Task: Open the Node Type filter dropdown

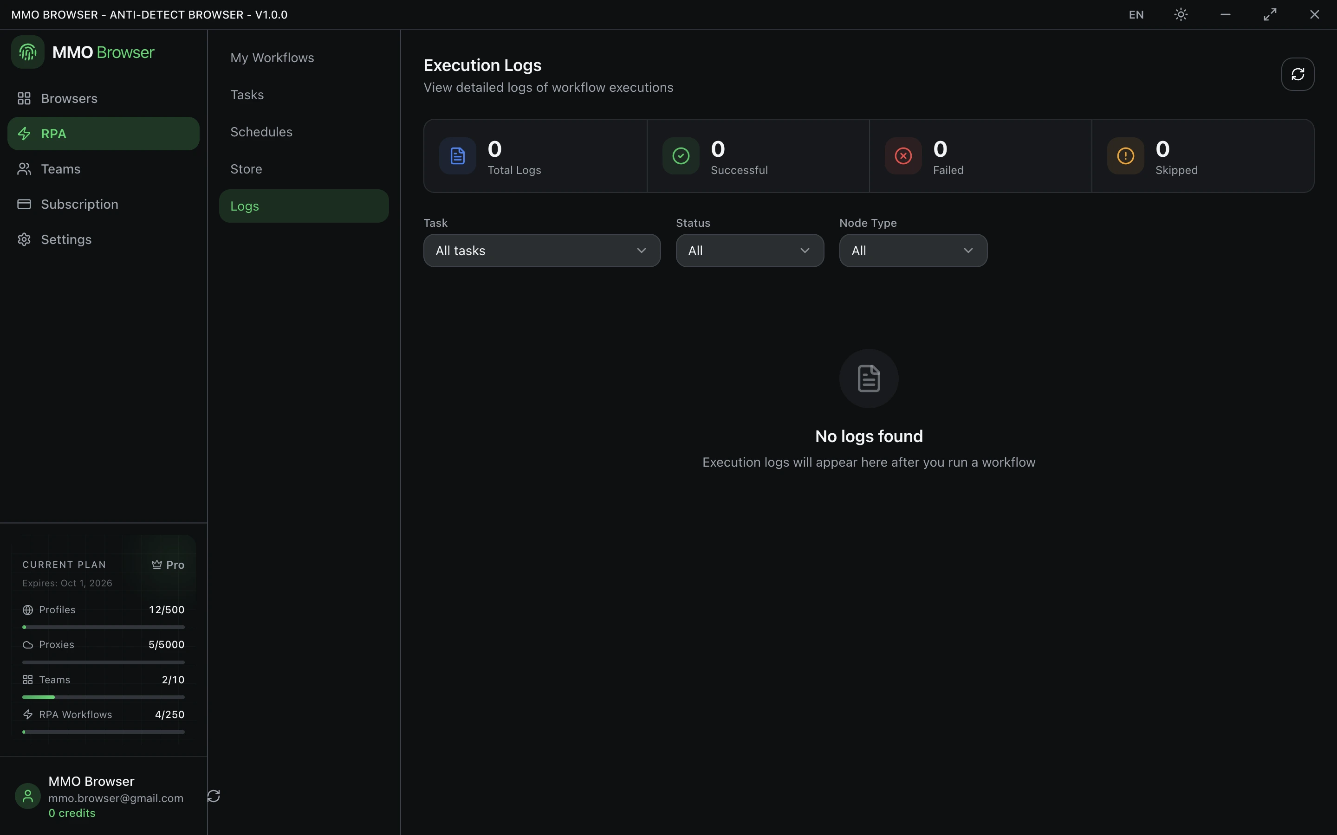Action: point(913,250)
